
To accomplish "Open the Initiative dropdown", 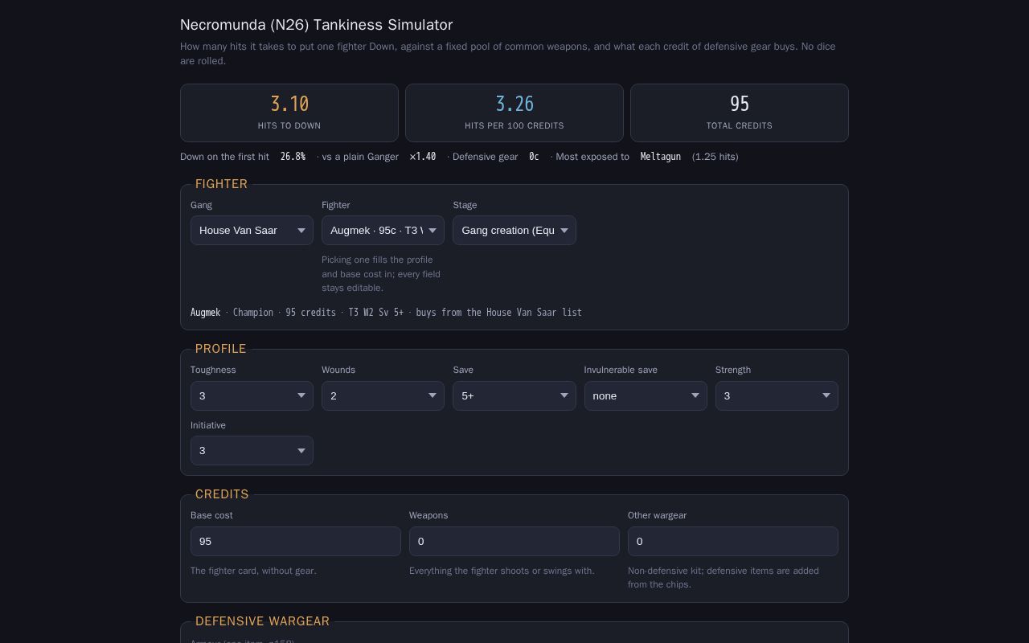I will 252,450.
